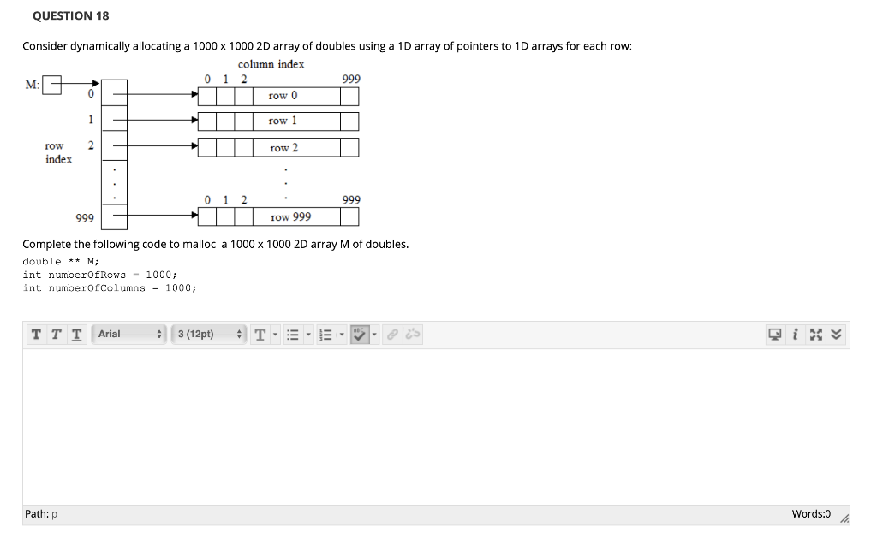The height and width of the screenshot is (539, 877).
Task: Apply italic formatting
Action: pyautogui.click(x=55, y=334)
